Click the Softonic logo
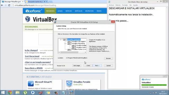Image resolution: width=169 pixels, height=95 pixels. (x=34, y=11)
